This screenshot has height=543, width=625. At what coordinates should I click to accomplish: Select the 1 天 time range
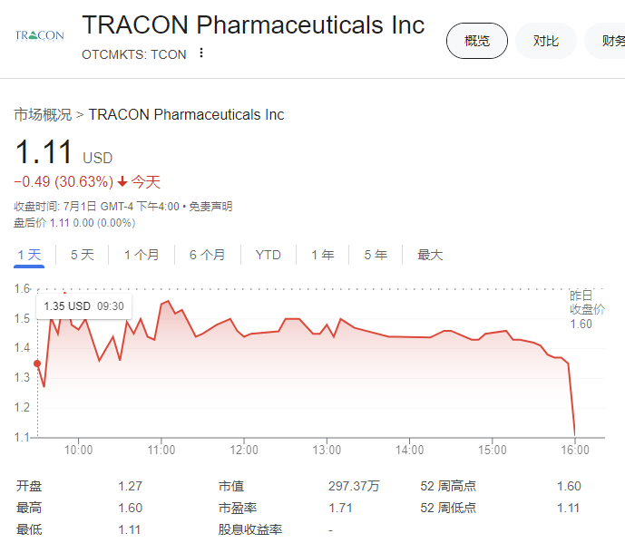click(x=30, y=255)
